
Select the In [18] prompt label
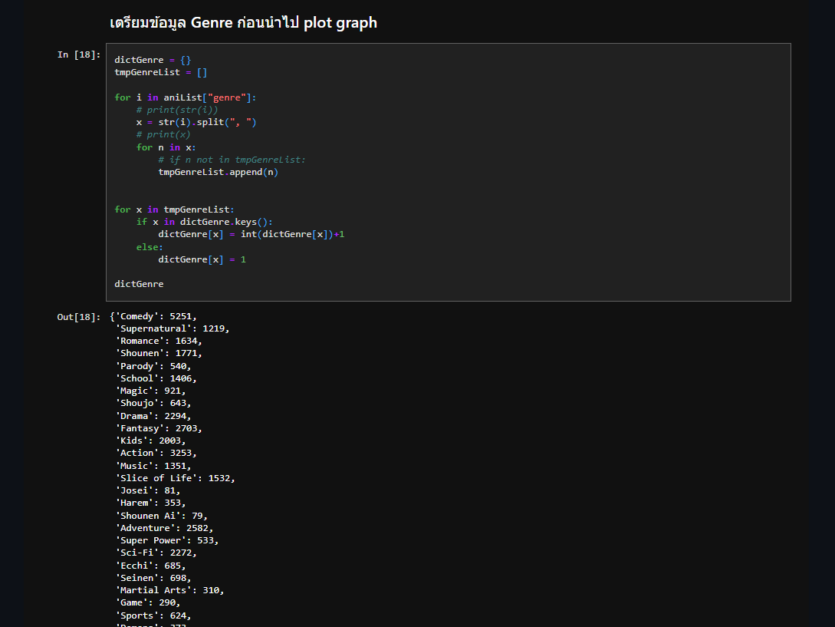(x=79, y=54)
